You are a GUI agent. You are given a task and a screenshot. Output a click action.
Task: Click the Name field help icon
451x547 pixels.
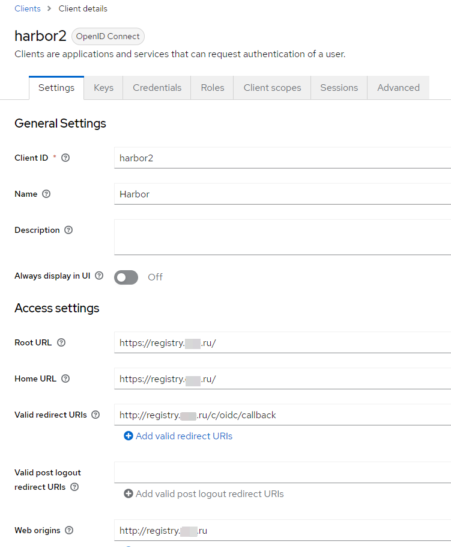(x=46, y=194)
